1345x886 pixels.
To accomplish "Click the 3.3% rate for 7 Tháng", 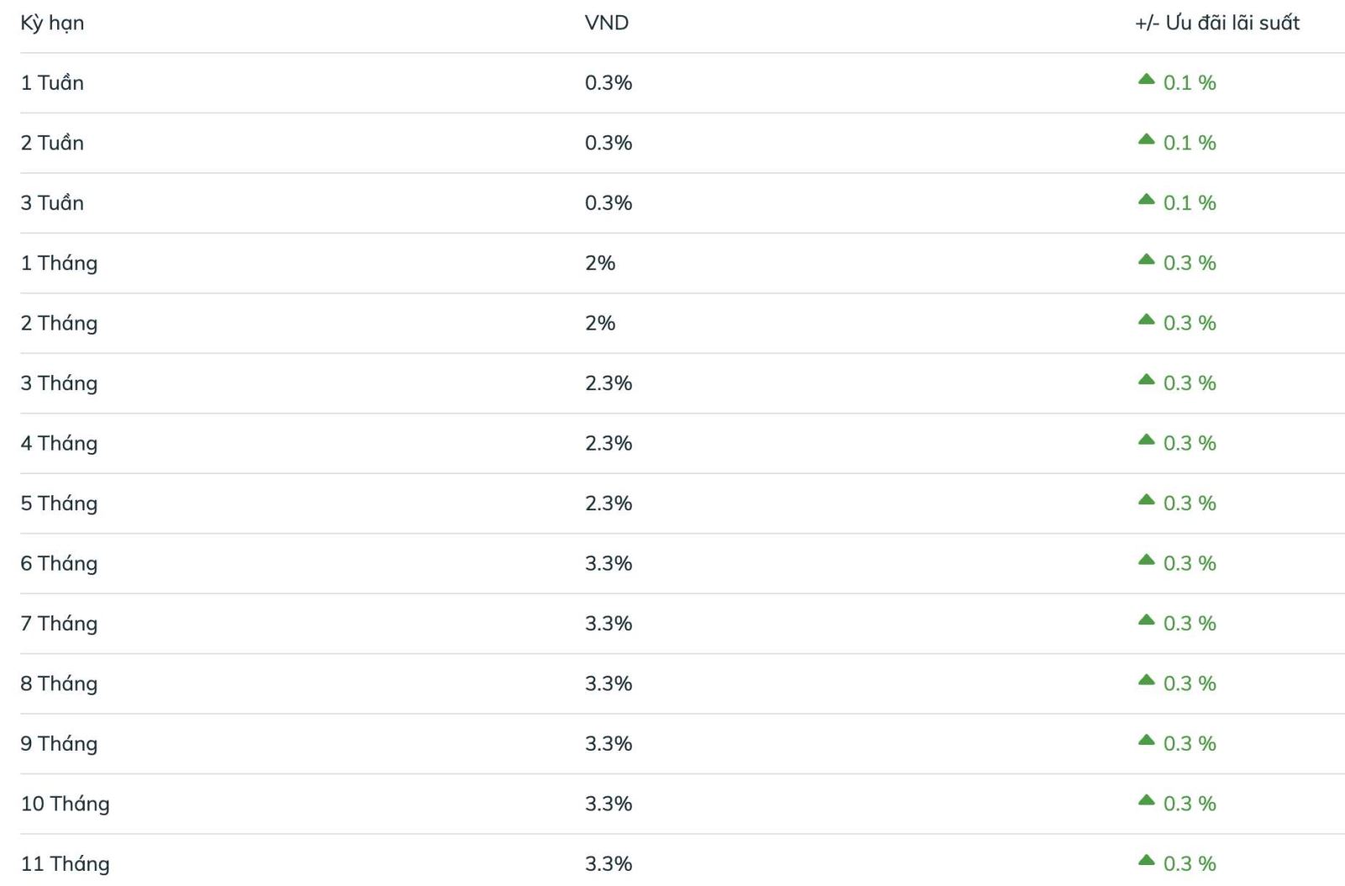I will 608,623.
